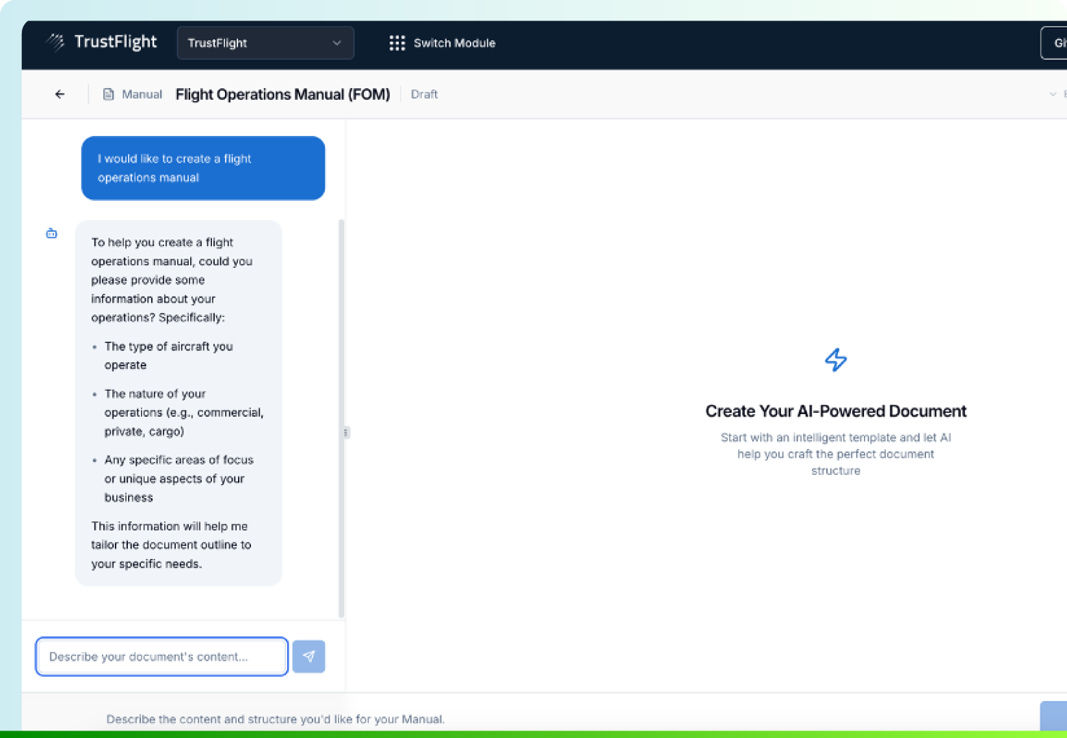Click the partially visible top-right outlined button
This screenshot has width=1067, height=738.
click(x=1055, y=43)
